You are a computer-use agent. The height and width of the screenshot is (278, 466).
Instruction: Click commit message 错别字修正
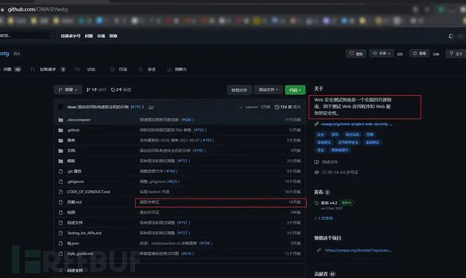click(x=149, y=202)
